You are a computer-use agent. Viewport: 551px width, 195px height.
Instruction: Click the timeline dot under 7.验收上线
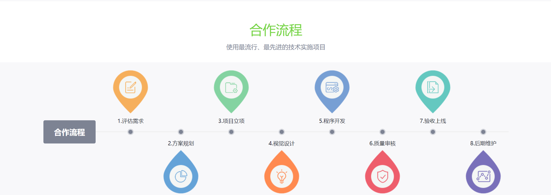pos(433,132)
